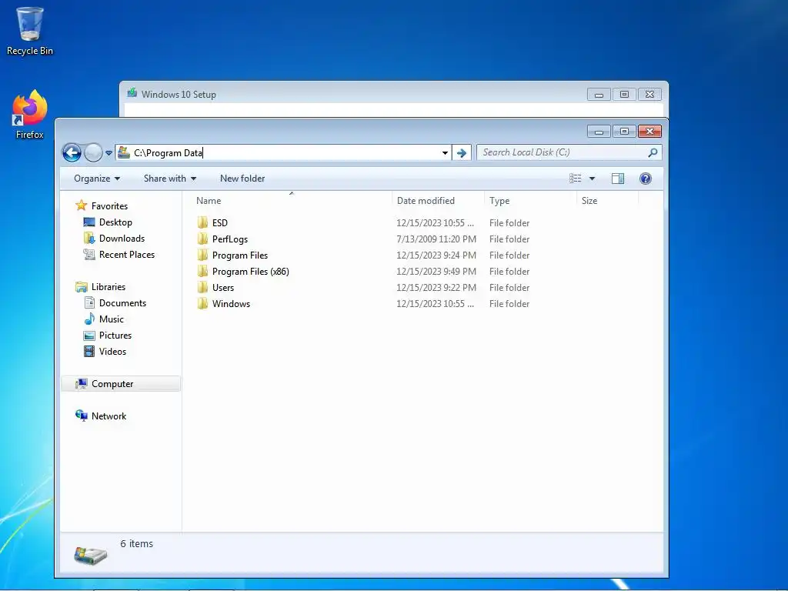Maximize the Windows 10 Setup window
788x591 pixels.
point(624,94)
